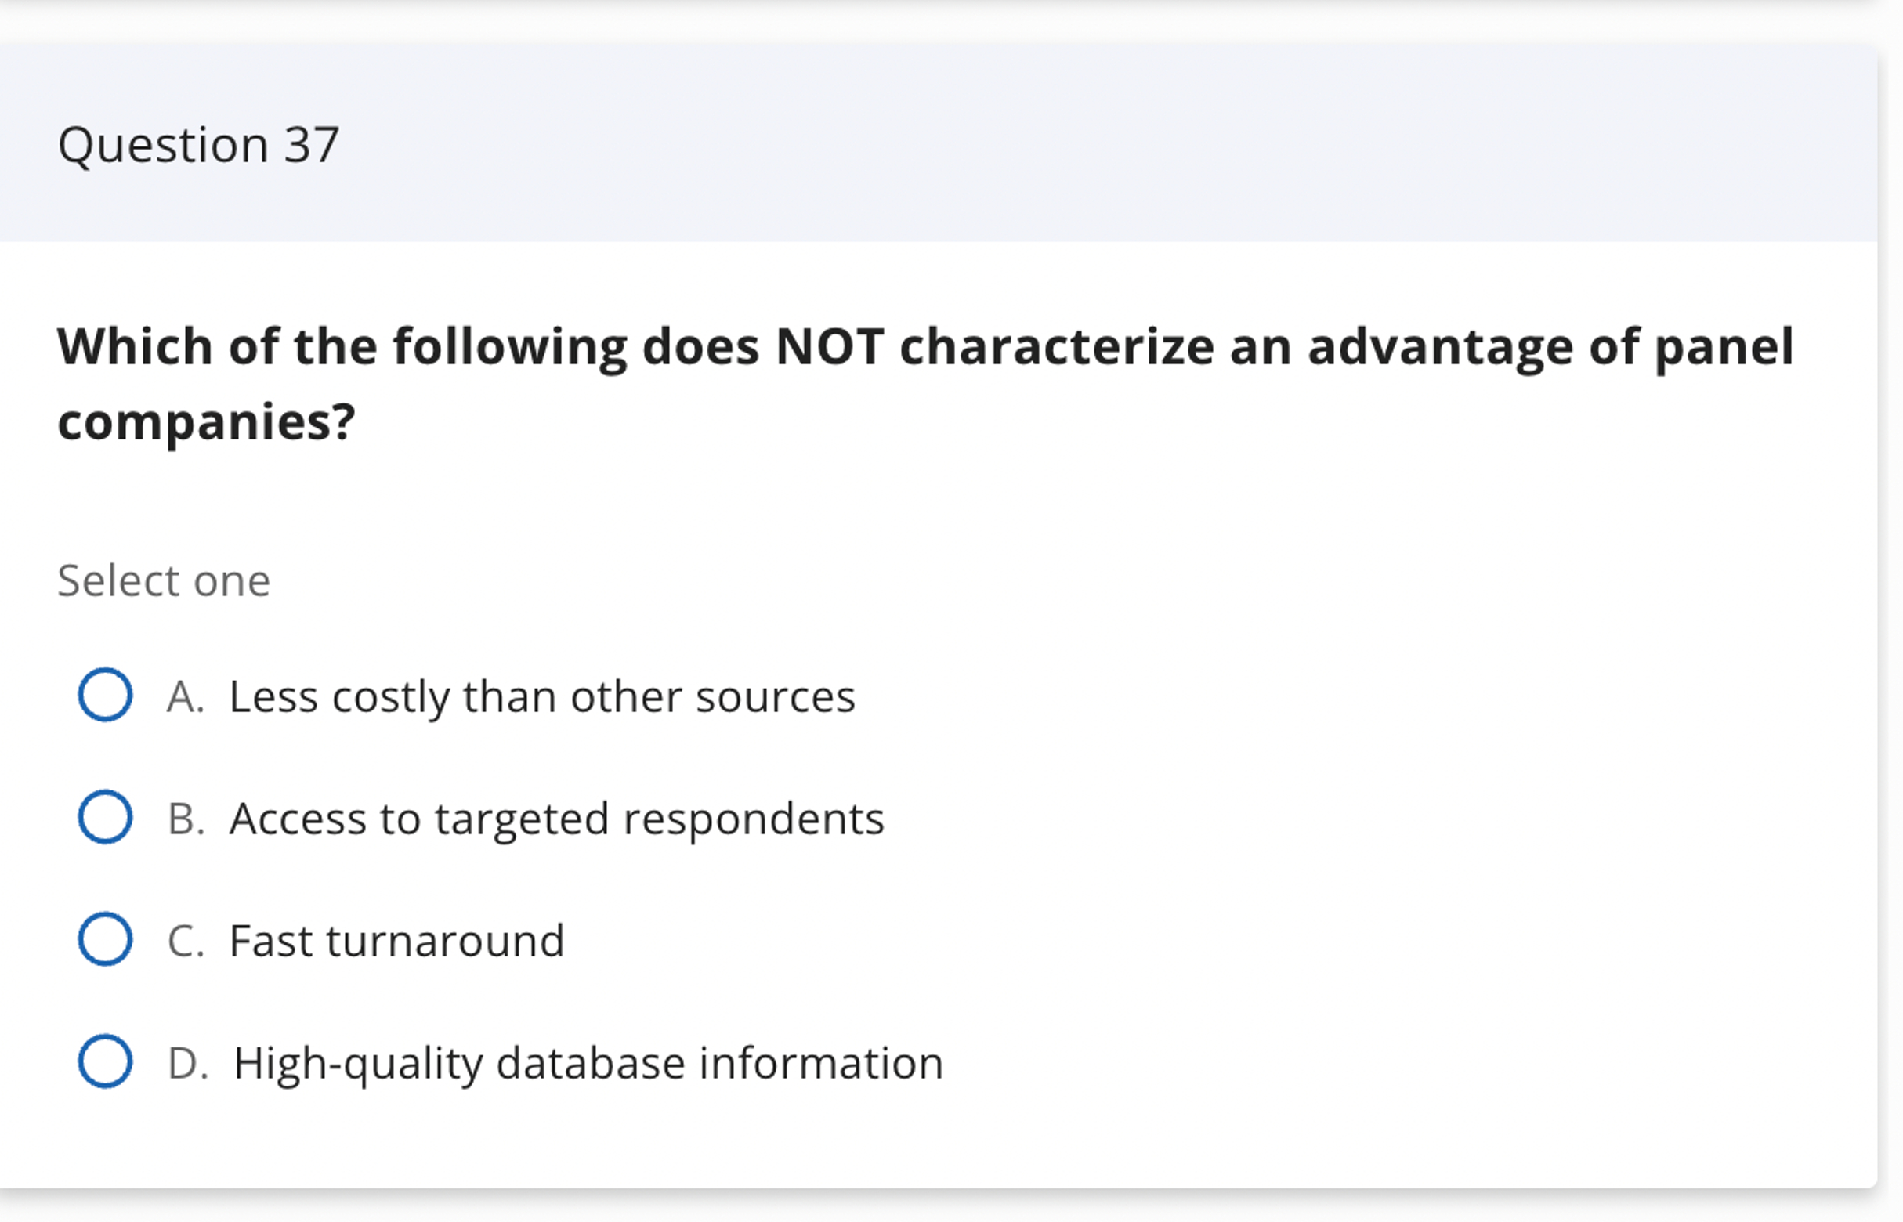Click the 'High-quality database information' answer text
Screen dimensions: 1903x1222
588,1063
